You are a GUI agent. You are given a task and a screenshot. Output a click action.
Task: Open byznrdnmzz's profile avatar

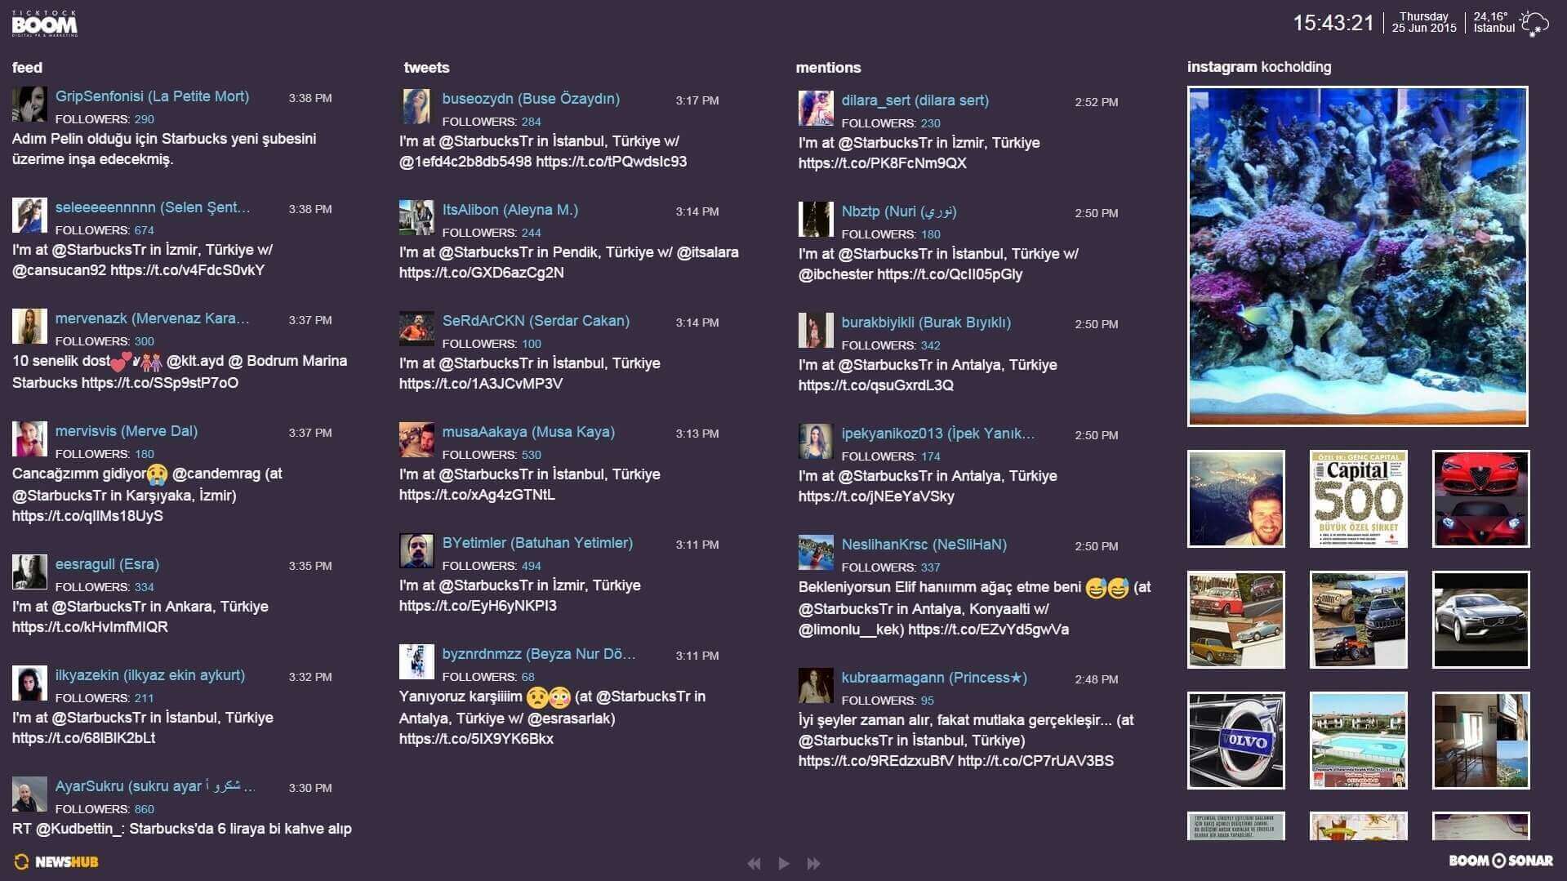416,663
